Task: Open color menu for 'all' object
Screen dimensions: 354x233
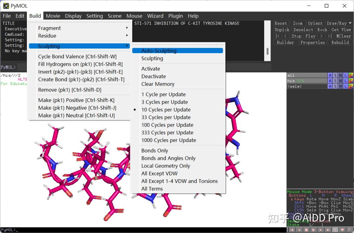Action: (x=351, y=75)
